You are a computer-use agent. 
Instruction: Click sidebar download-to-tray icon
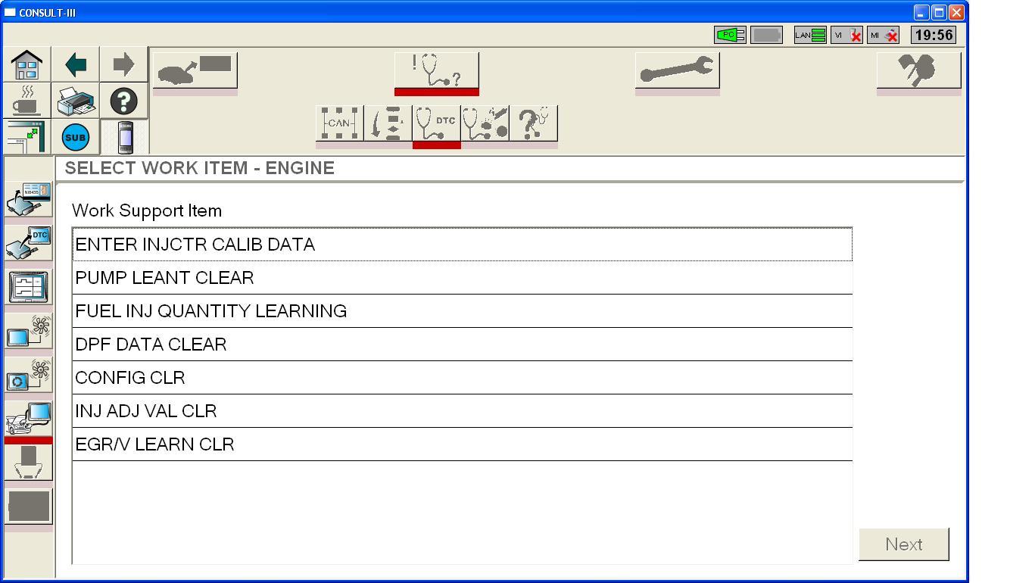click(28, 463)
